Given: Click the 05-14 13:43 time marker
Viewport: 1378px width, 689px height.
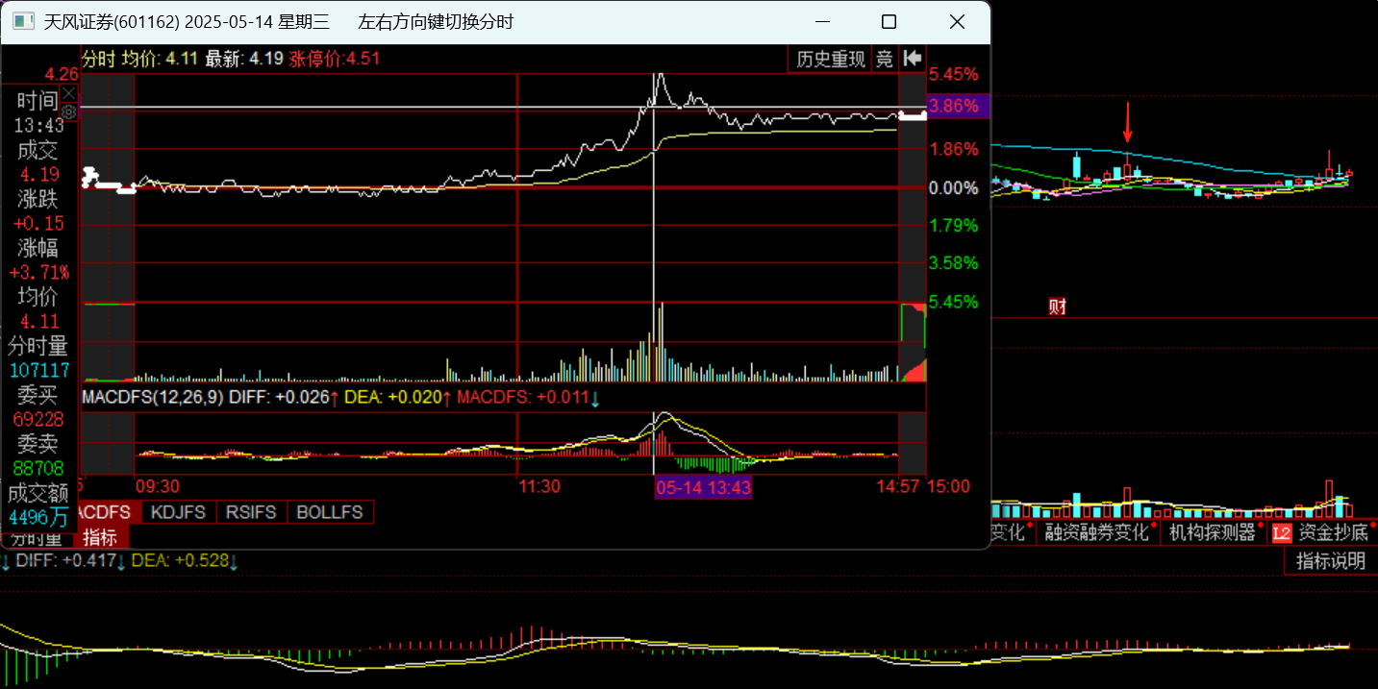Looking at the screenshot, I should [703, 487].
